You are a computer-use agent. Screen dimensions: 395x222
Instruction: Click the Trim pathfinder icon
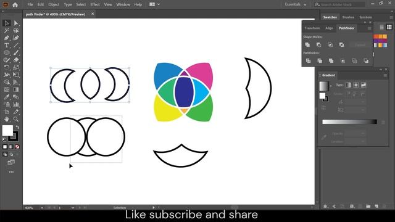pyautogui.click(x=320, y=60)
